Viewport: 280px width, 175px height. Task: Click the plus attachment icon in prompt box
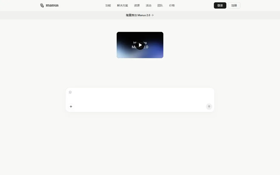coord(71,107)
